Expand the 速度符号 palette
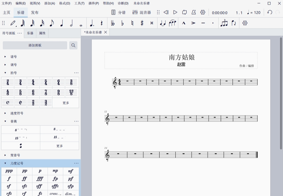Viewport: 283px width, 196px height. pos(5,113)
